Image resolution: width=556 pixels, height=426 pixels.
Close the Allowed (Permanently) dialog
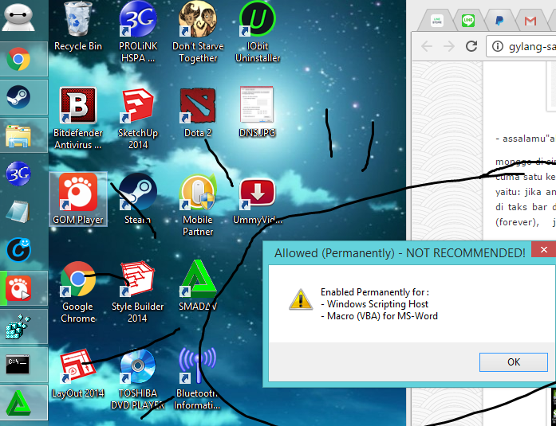(543, 250)
